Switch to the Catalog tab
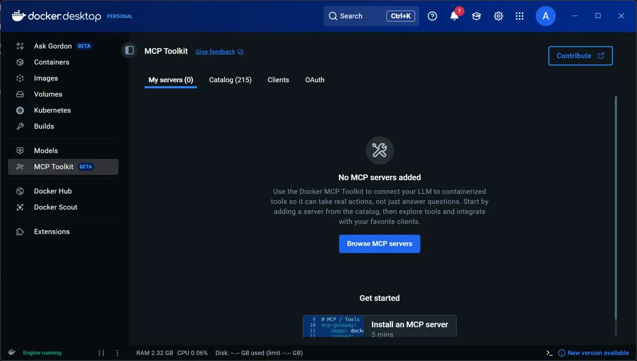This screenshot has width=637, height=361. pyautogui.click(x=230, y=79)
